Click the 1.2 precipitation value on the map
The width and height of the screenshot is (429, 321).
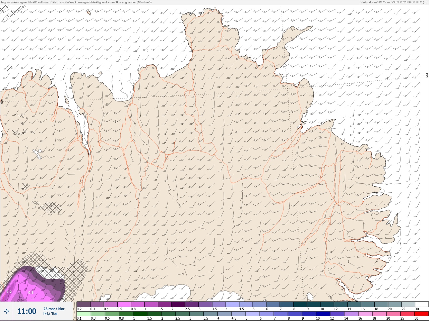(9, 292)
